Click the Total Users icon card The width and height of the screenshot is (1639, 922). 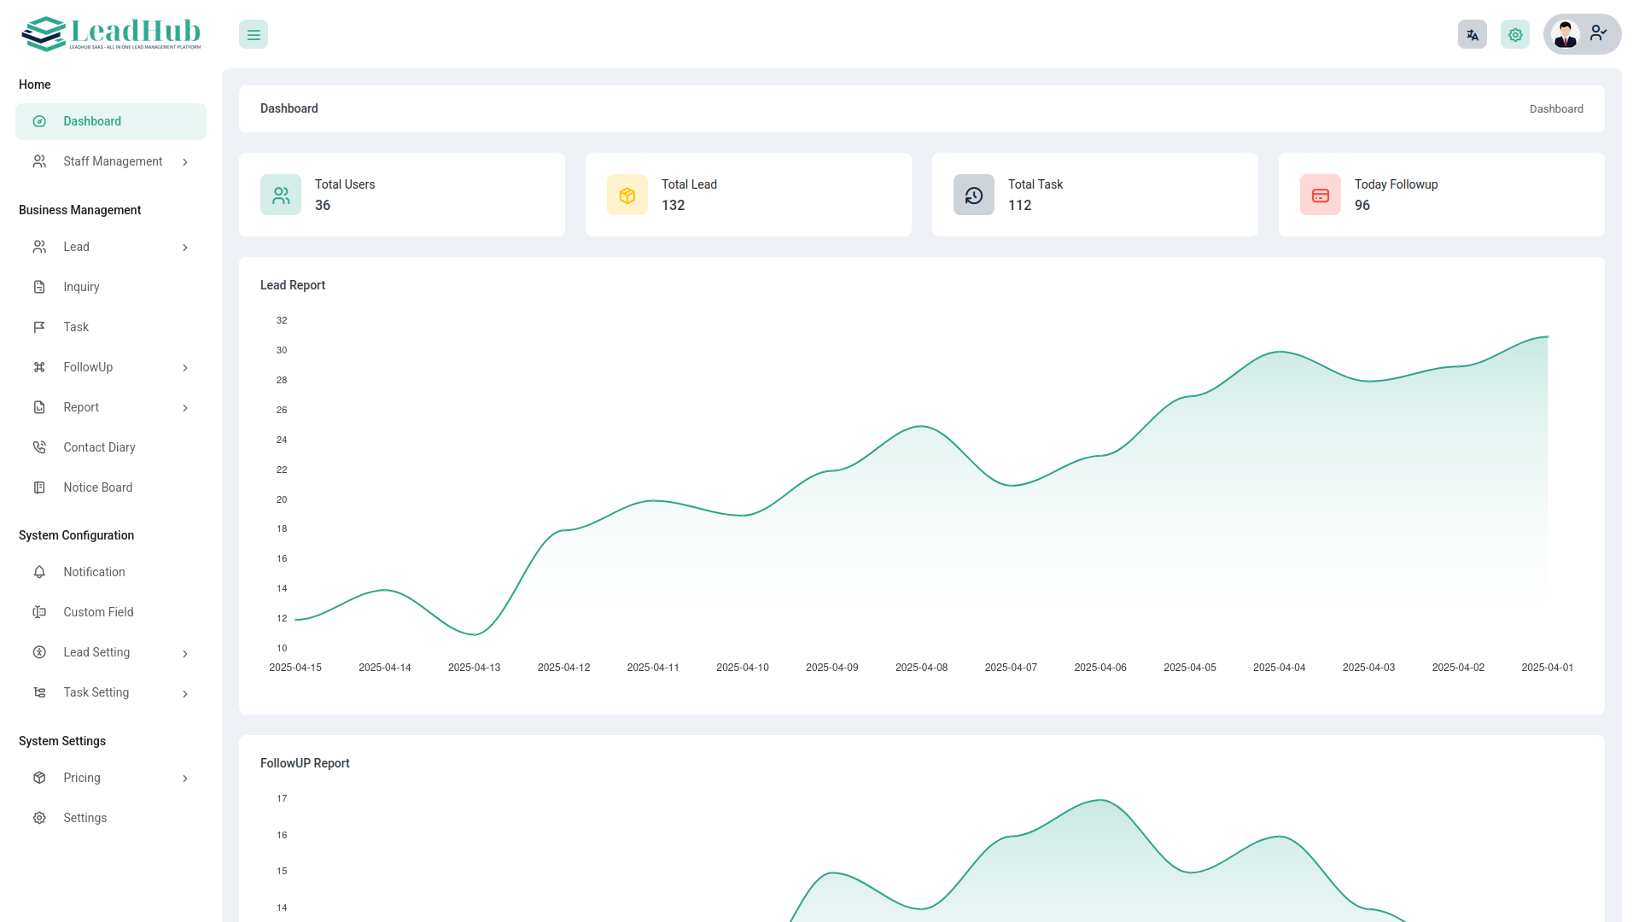point(281,195)
